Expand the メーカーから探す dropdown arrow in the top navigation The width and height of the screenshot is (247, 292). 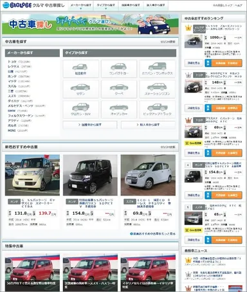81,9
